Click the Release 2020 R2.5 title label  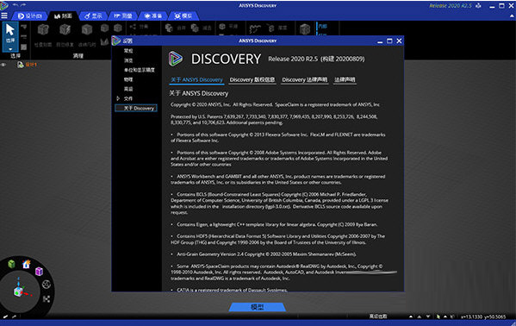click(x=451, y=5)
